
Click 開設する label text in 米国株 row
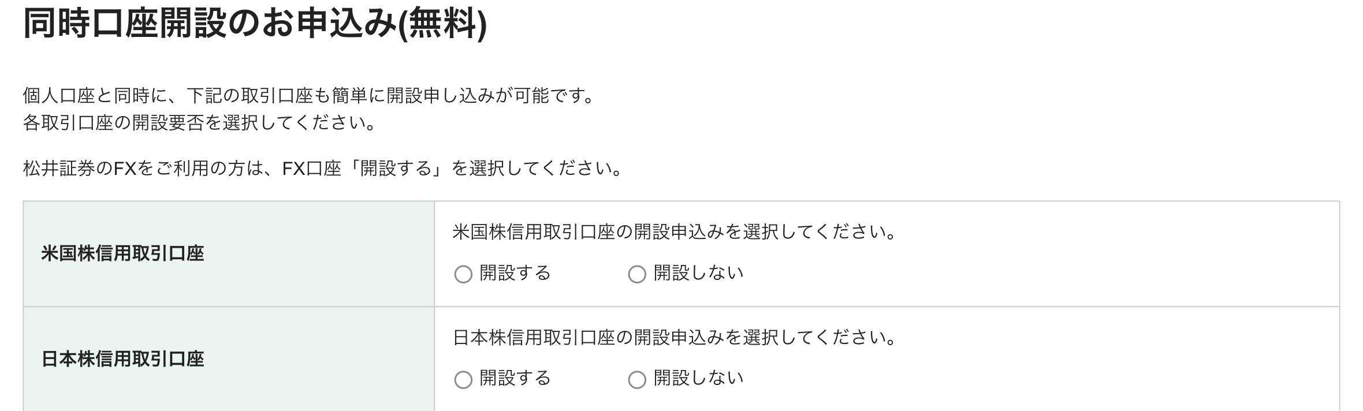click(x=515, y=273)
